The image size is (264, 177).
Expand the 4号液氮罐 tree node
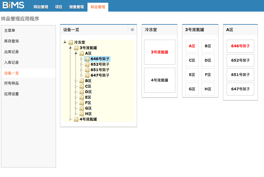click(x=70, y=119)
